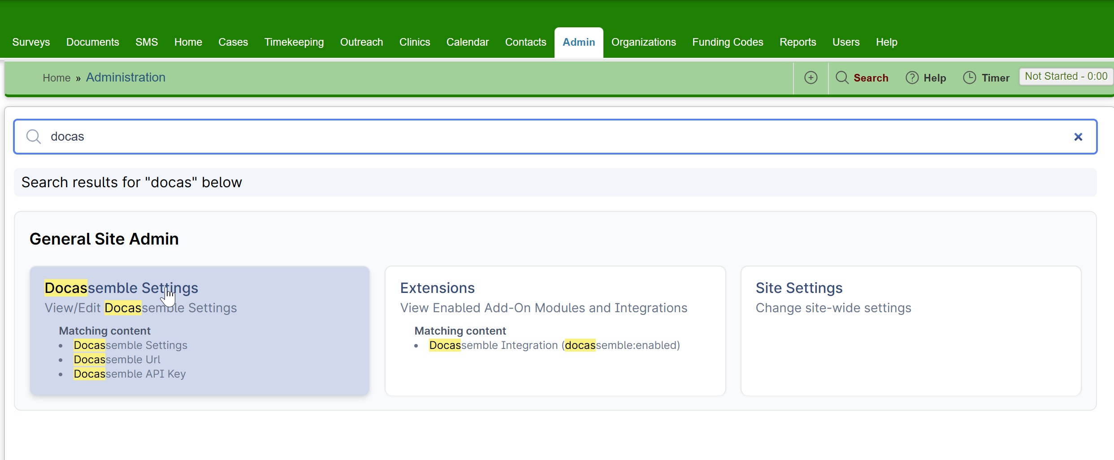Screen dimensions: 1114x460
Task: Click View Enabled Add-On Modules description
Action: click(x=543, y=308)
